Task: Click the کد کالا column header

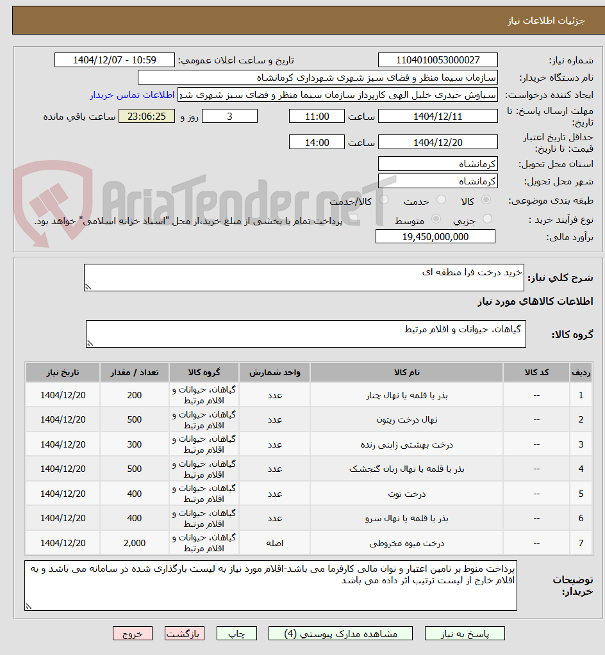Action: click(x=536, y=372)
